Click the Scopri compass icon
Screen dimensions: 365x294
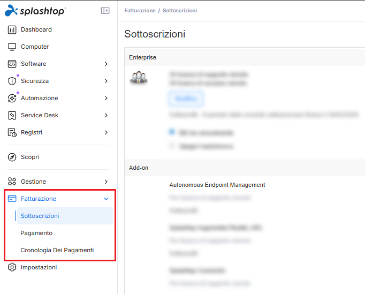12,157
